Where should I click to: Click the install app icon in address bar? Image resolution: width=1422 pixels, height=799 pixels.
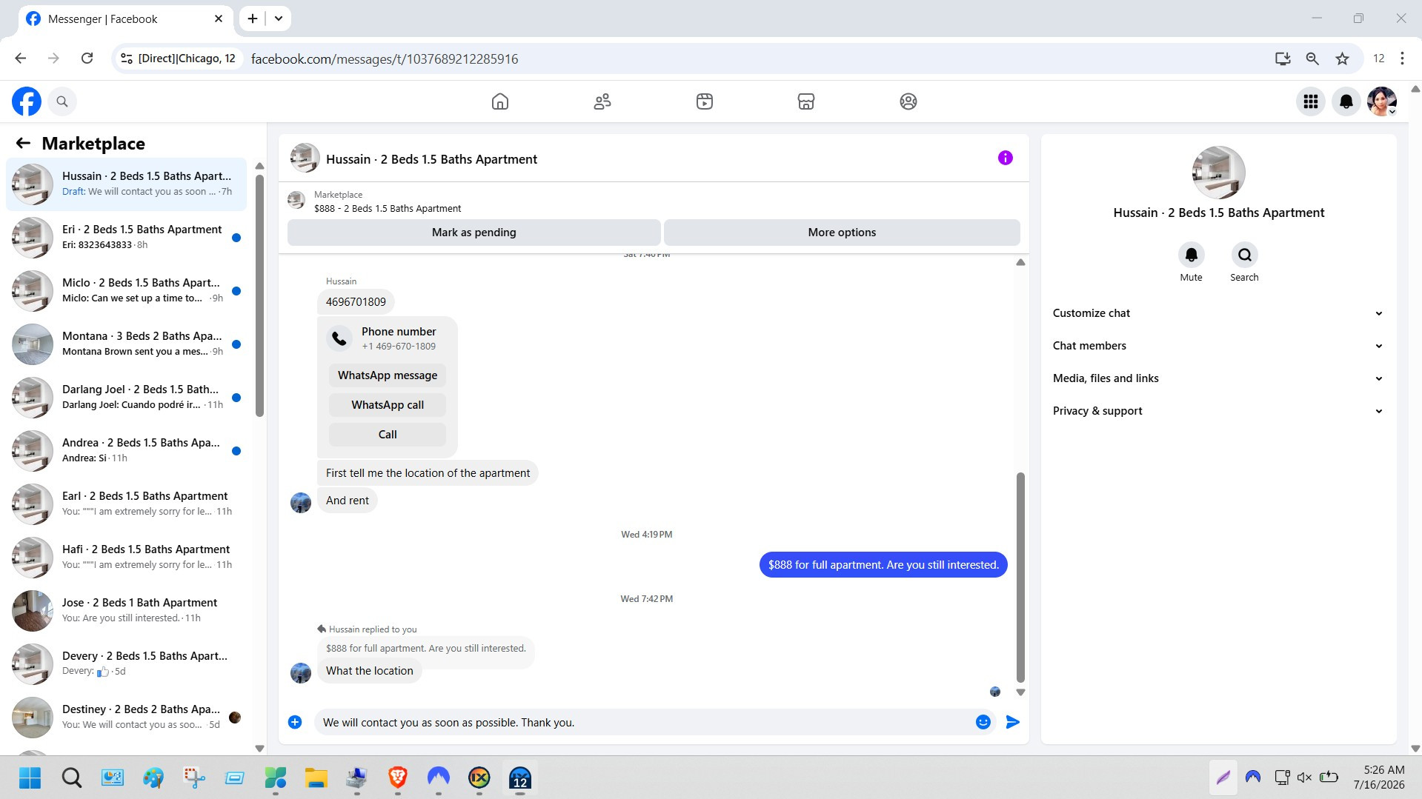(x=1283, y=58)
